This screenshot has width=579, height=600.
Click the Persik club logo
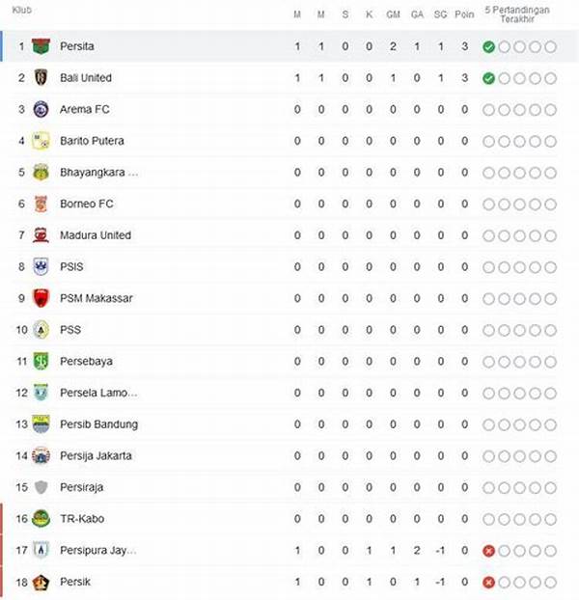41,582
